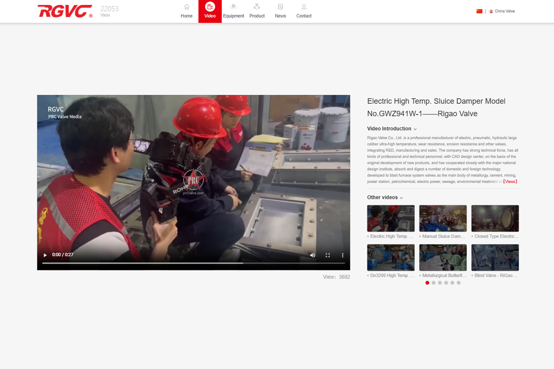Screen dimensions: 554x369
Task: Jump to last pagination dot
Action: click(458, 283)
